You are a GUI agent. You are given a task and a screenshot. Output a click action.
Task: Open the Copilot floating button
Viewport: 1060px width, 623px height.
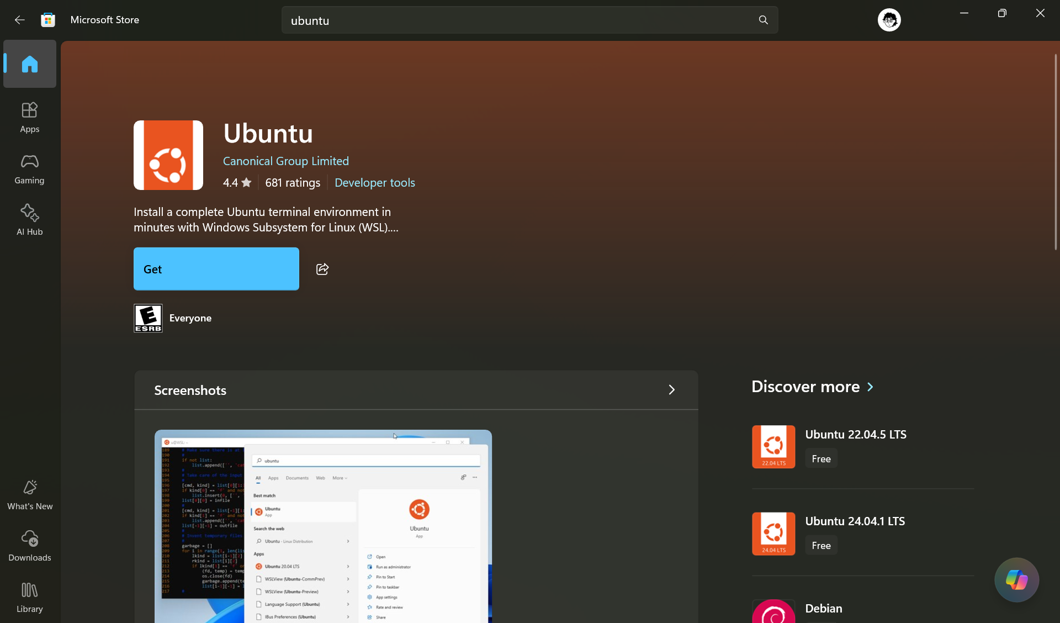1016,580
